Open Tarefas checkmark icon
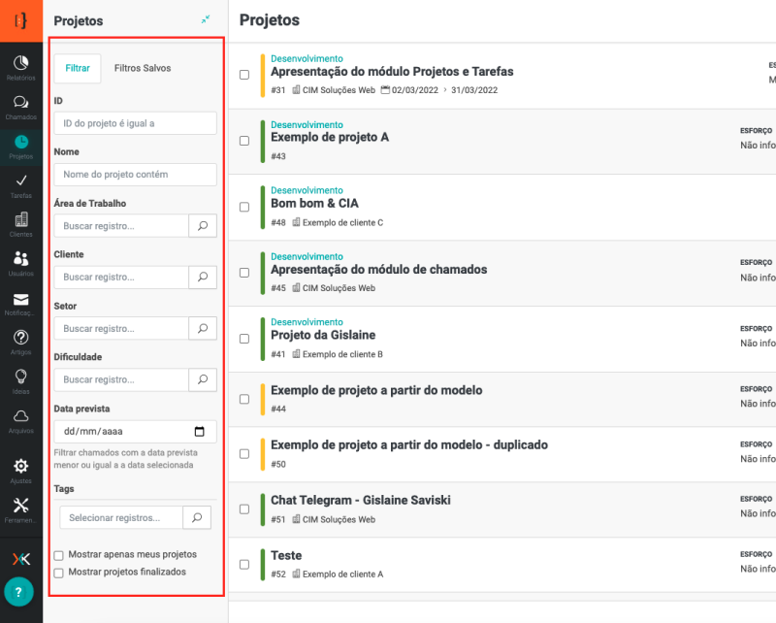The image size is (776, 623). (21, 184)
